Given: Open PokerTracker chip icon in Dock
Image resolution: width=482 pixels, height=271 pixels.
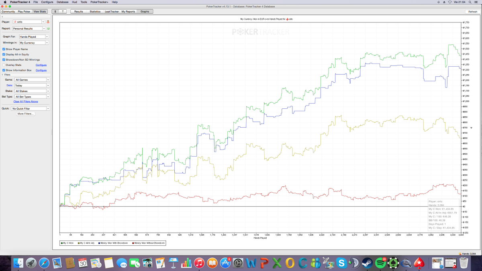Looking at the screenshot, I should [x=394, y=263].
